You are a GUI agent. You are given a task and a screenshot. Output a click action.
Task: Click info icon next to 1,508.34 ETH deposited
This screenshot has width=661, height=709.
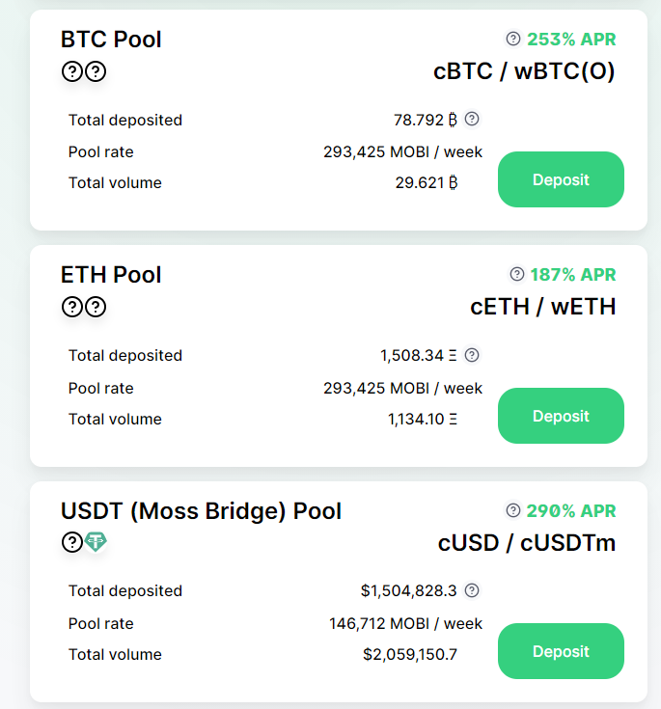pyautogui.click(x=472, y=355)
